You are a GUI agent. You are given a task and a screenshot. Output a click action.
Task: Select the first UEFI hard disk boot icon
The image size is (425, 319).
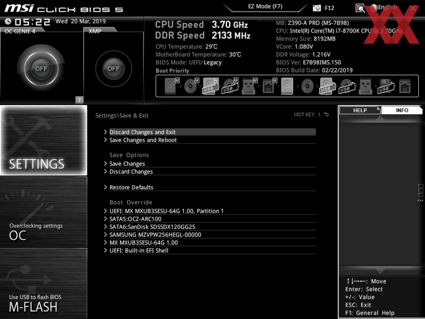coord(171,86)
